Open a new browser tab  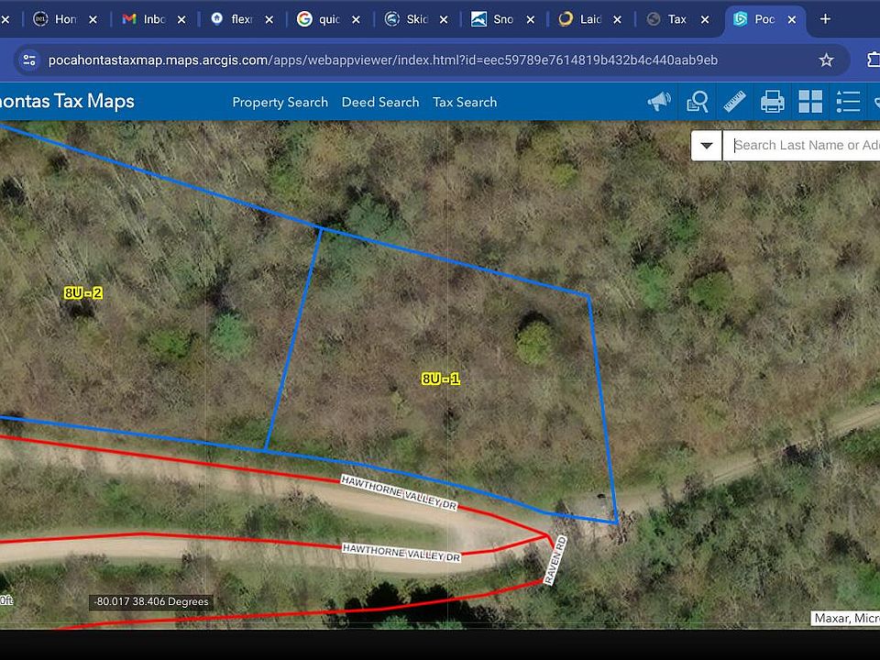click(825, 19)
